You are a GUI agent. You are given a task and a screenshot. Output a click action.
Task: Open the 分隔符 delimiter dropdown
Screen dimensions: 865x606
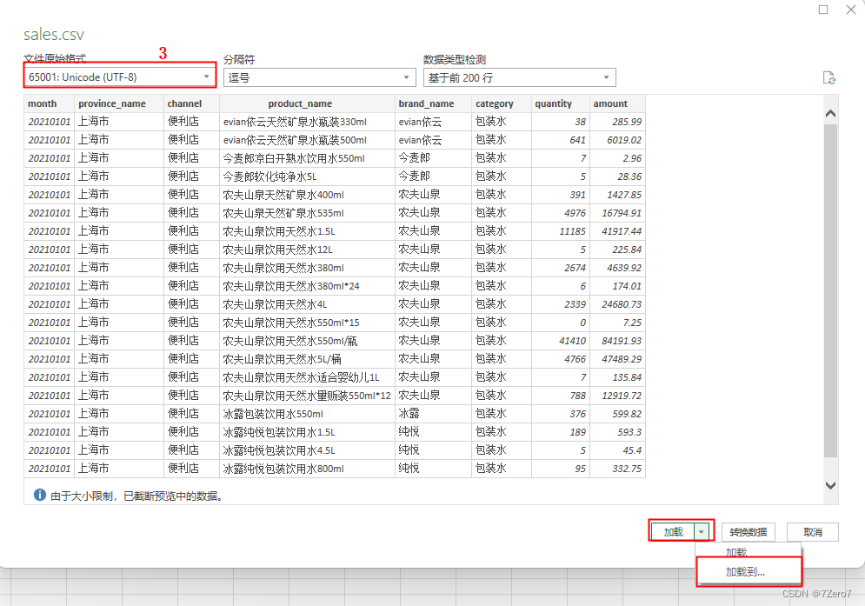(404, 77)
